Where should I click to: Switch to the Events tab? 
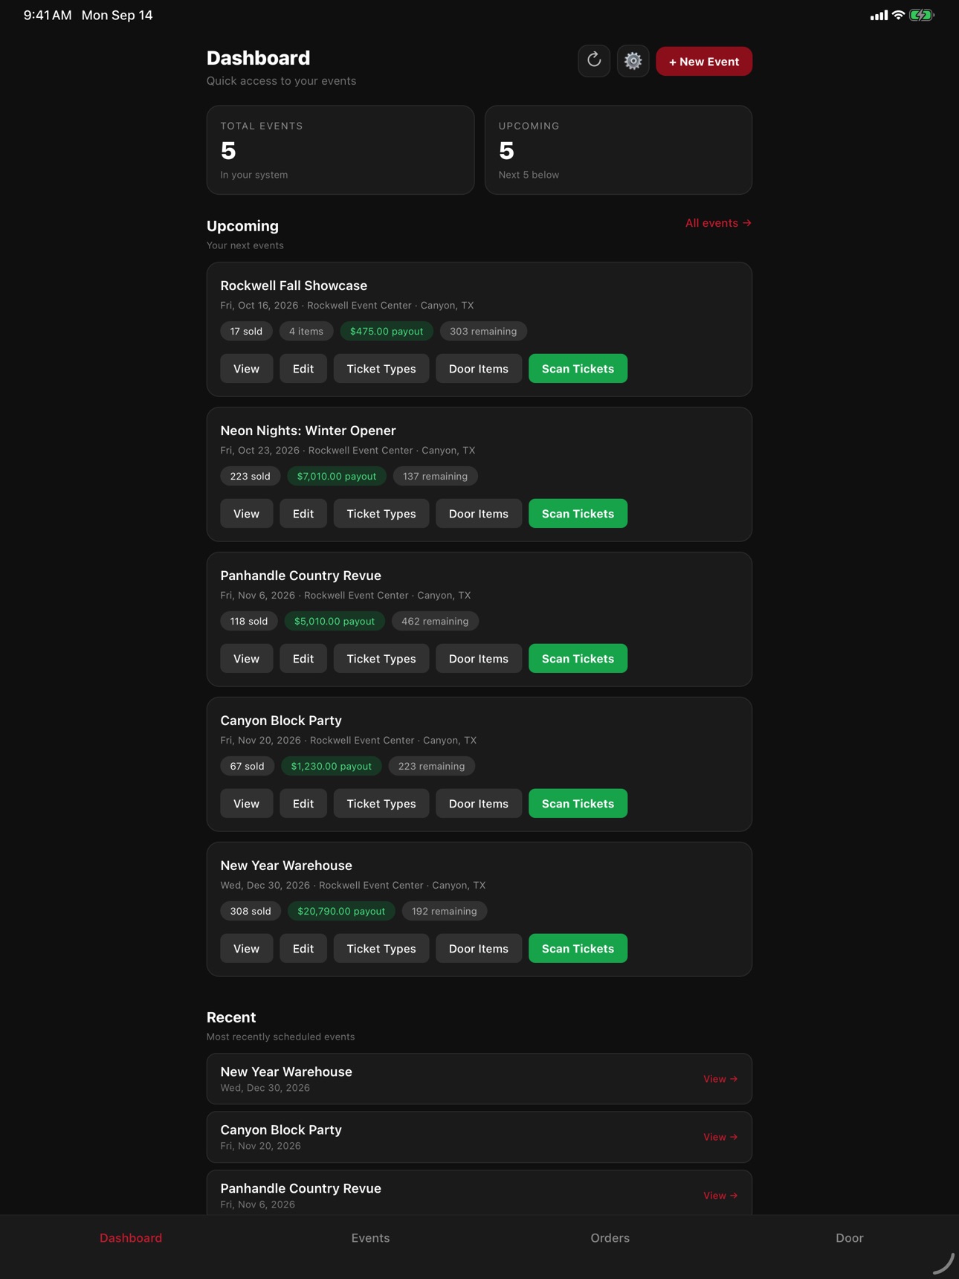coord(370,1237)
